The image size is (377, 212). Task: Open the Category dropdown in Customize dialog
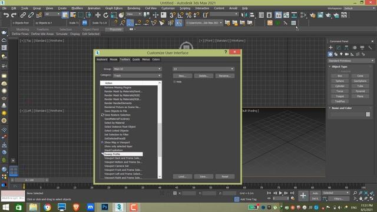(137, 75)
